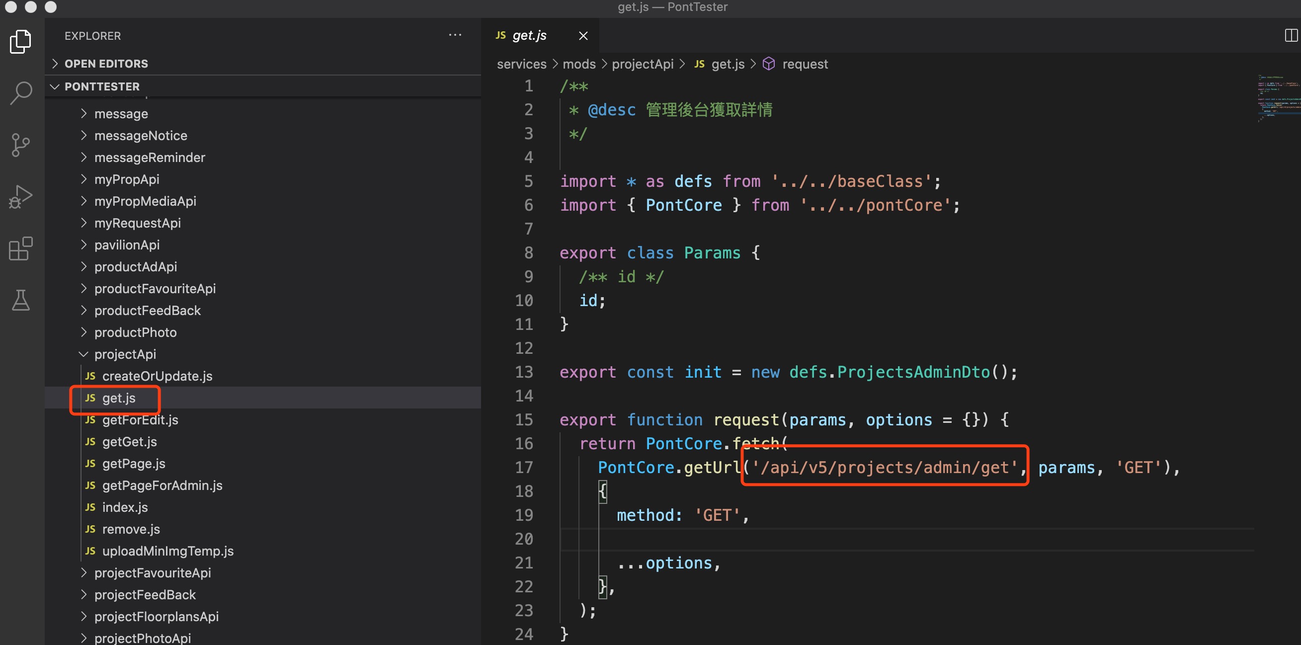Click services in the breadcrumb path
The height and width of the screenshot is (645, 1301).
521,64
